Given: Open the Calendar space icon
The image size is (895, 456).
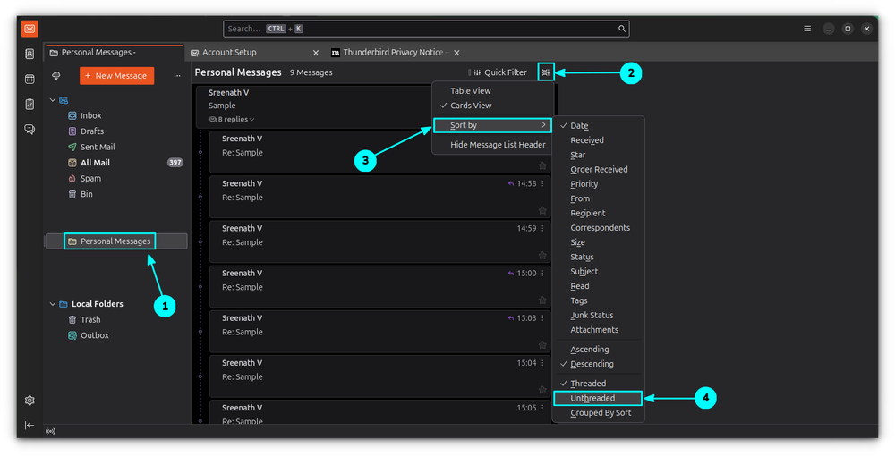Looking at the screenshot, I should click(30, 79).
